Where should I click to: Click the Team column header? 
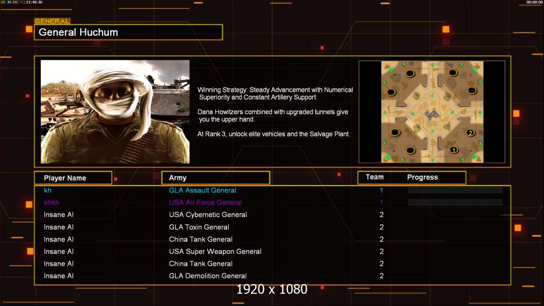tap(375, 177)
